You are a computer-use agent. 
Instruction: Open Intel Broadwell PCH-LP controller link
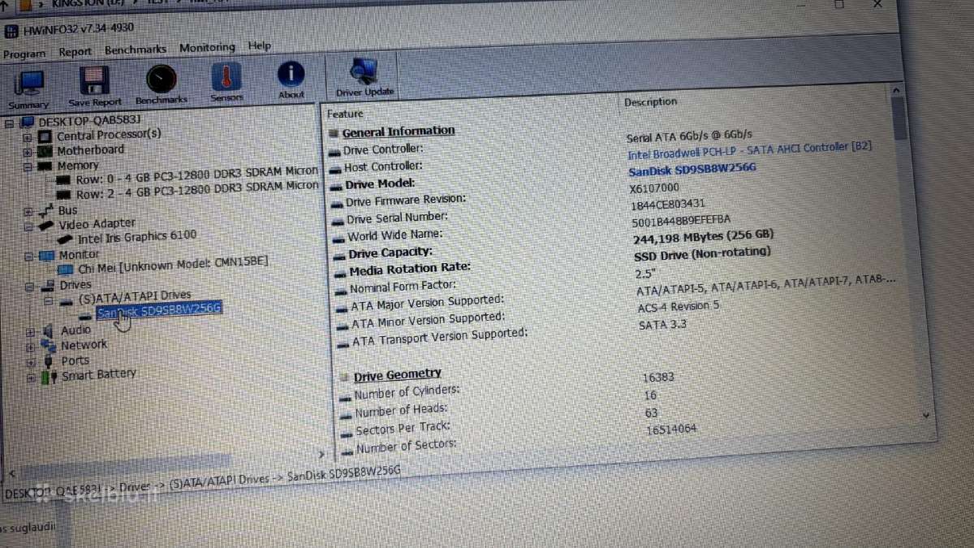click(x=748, y=151)
